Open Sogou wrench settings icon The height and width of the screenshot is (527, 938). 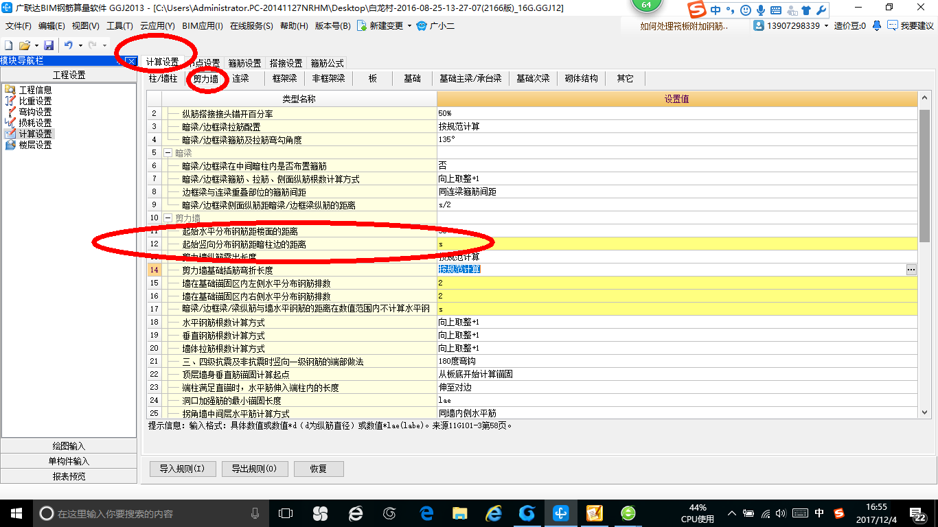coord(821,10)
